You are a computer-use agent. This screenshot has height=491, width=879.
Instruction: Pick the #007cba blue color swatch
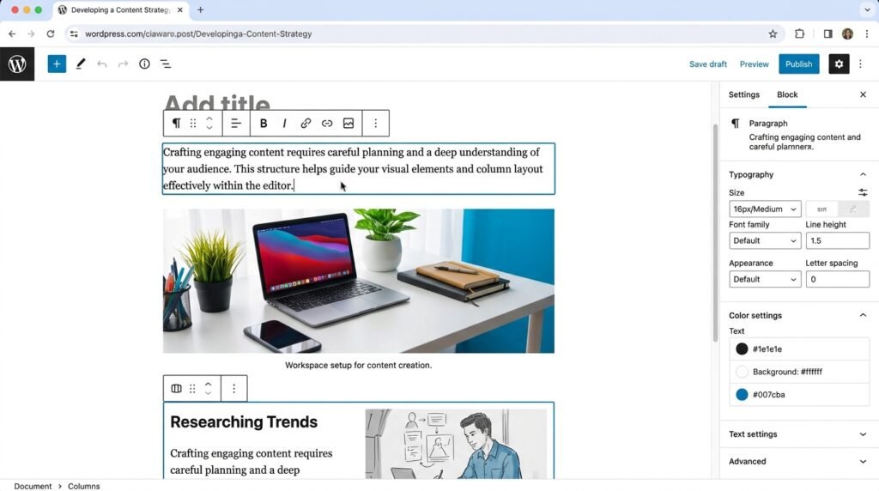pyautogui.click(x=742, y=395)
